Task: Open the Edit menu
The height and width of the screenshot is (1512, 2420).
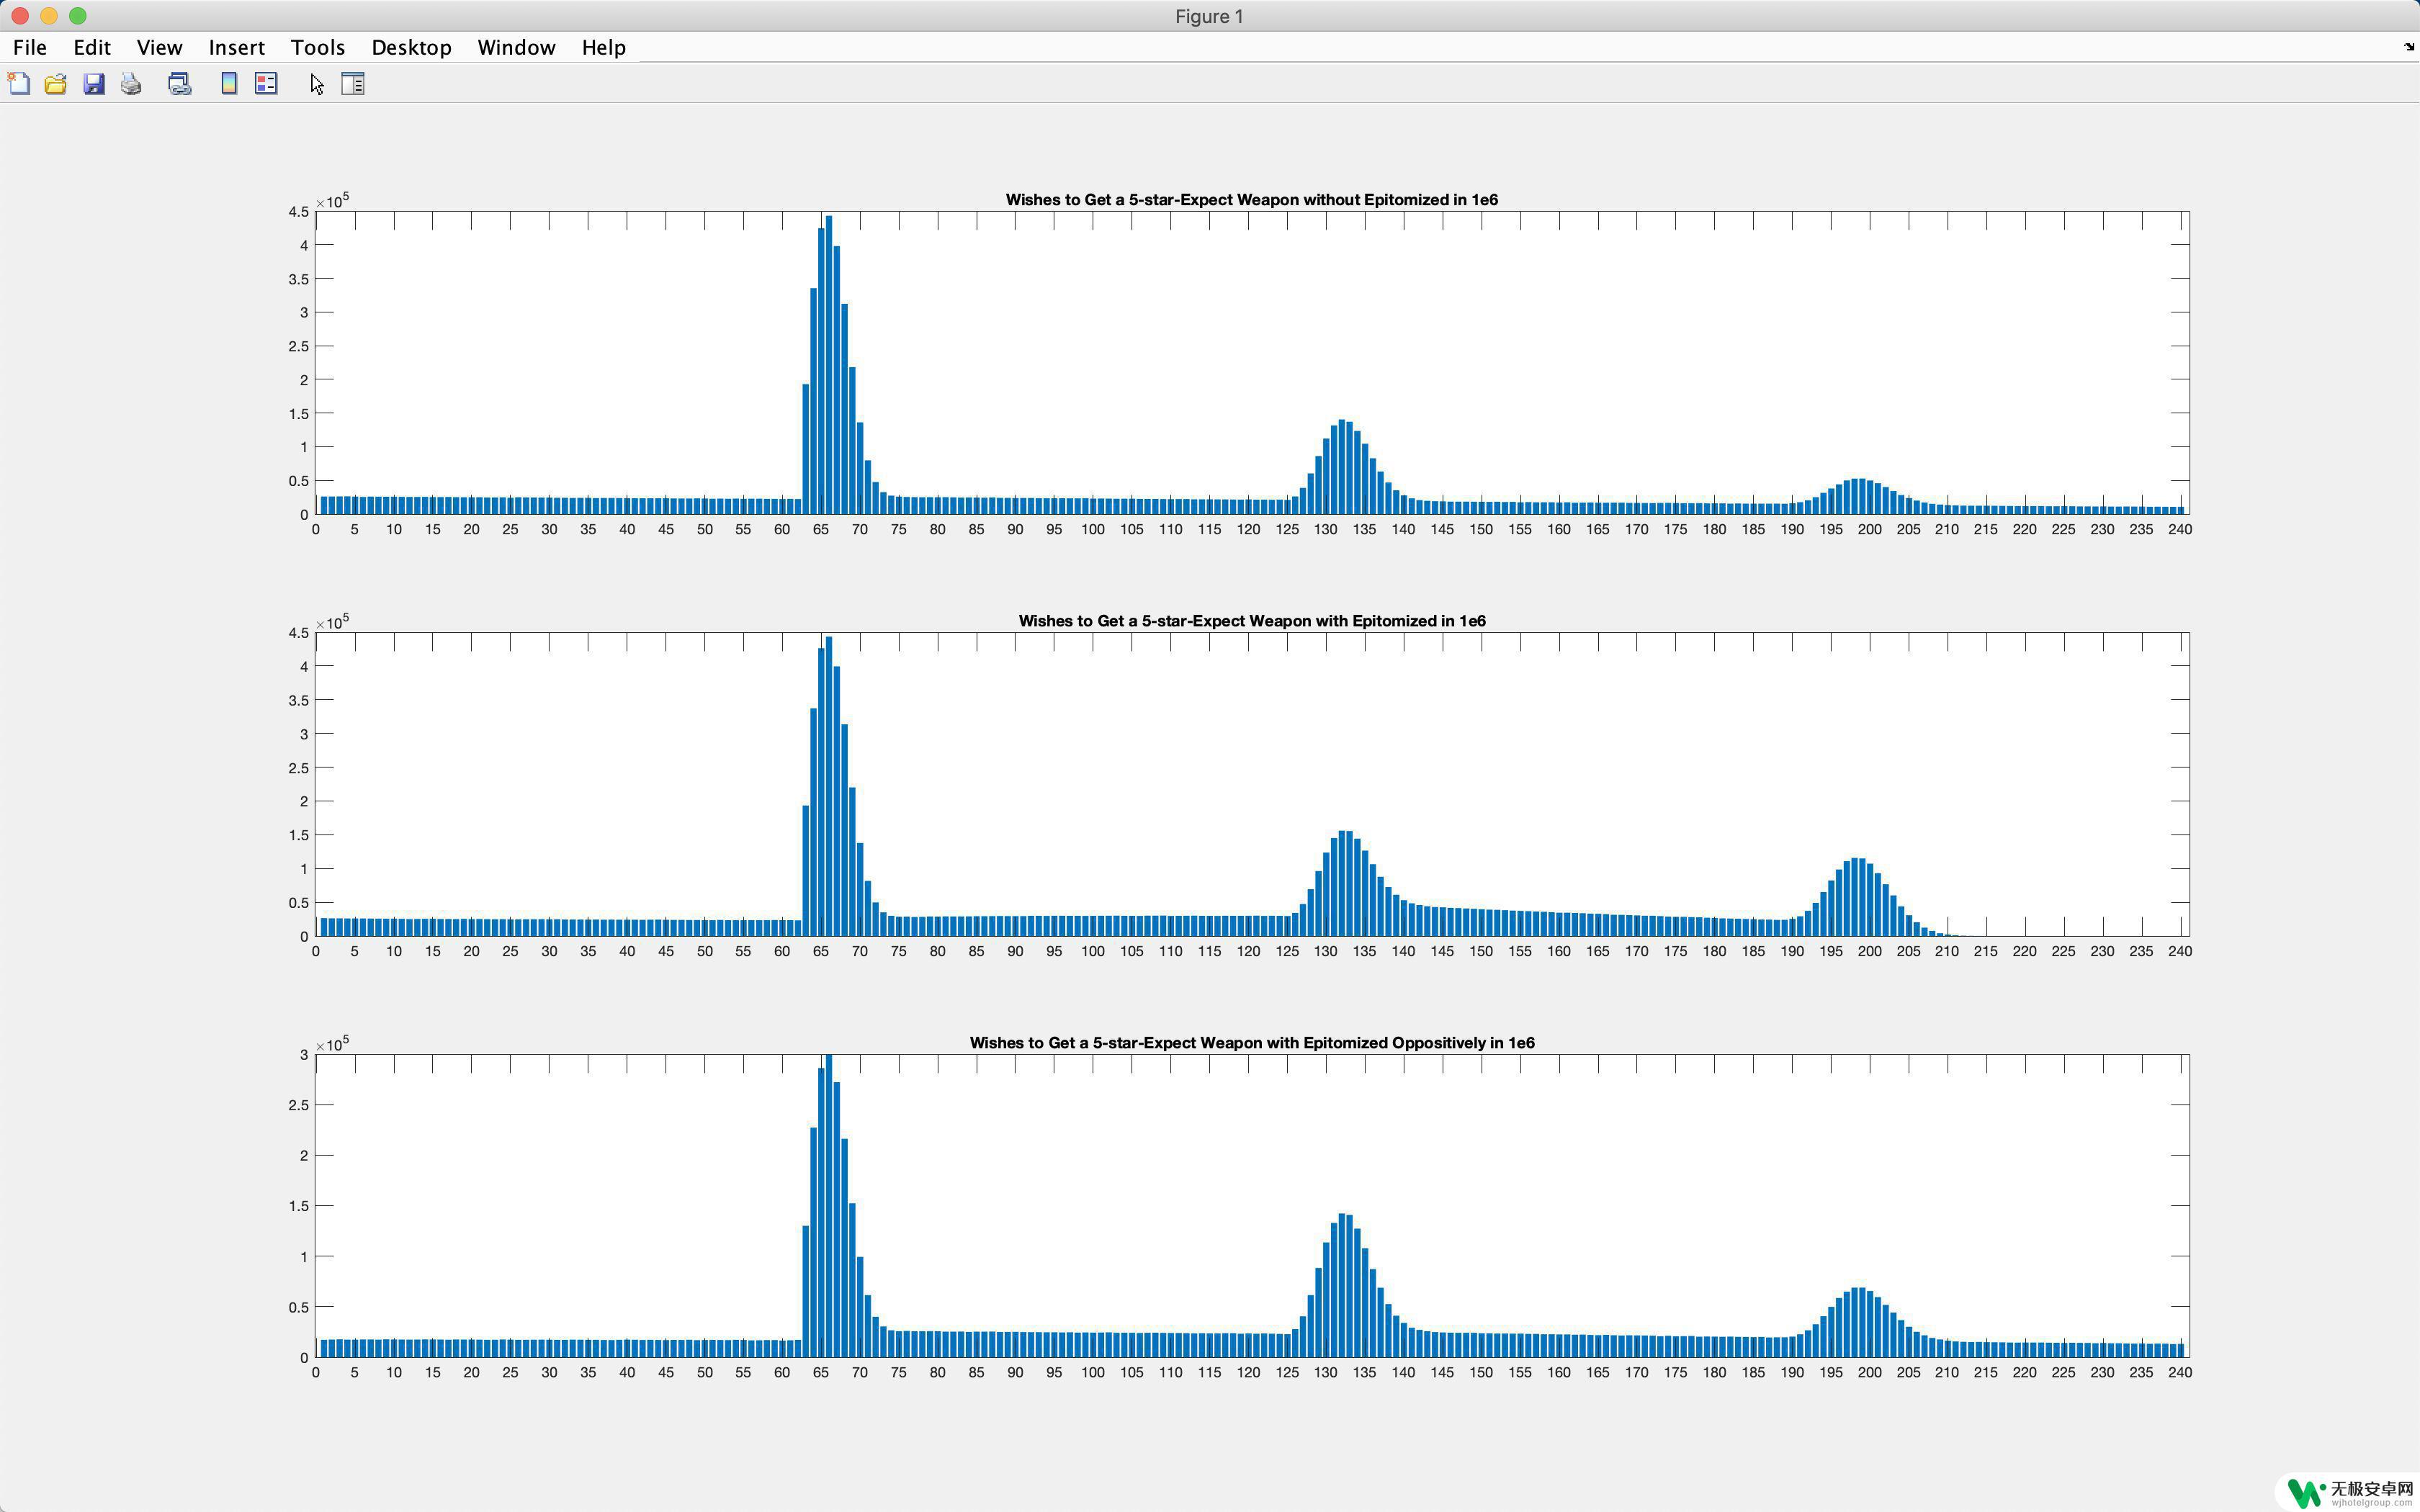Action: click(x=92, y=47)
